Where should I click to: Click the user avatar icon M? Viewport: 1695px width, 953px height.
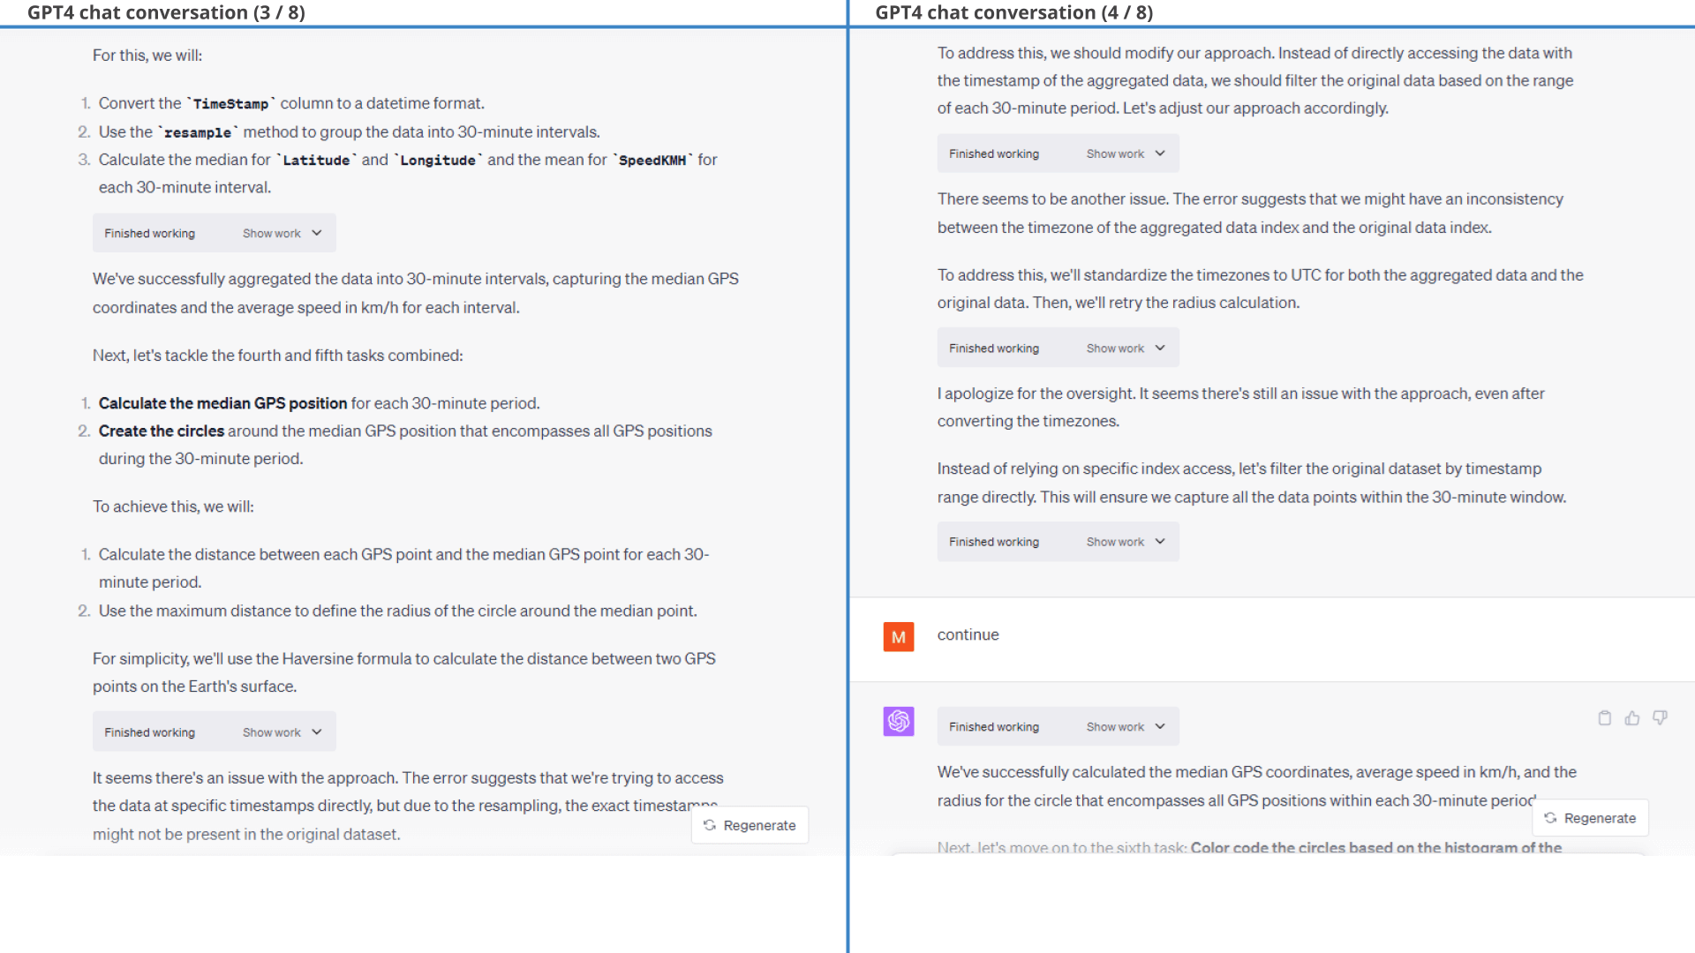click(x=898, y=636)
